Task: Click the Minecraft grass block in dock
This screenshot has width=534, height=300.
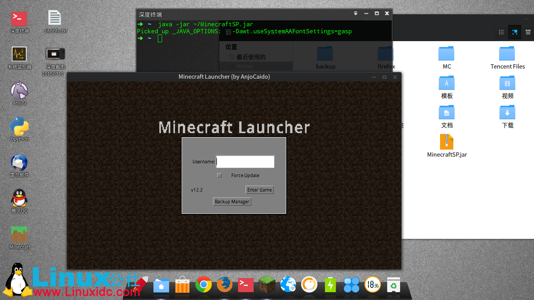Action: [x=267, y=285]
